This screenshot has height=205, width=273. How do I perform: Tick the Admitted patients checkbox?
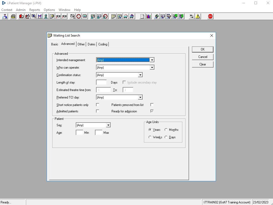pyautogui.click(x=98, y=111)
